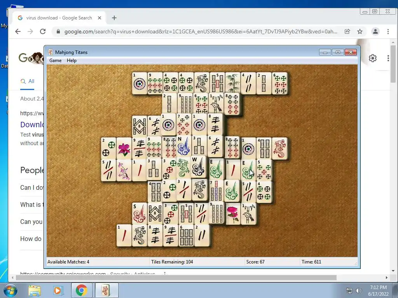This screenshot has width=398, height=298.
Task: Choose the red dragon tile
Action: pos(279,149)
